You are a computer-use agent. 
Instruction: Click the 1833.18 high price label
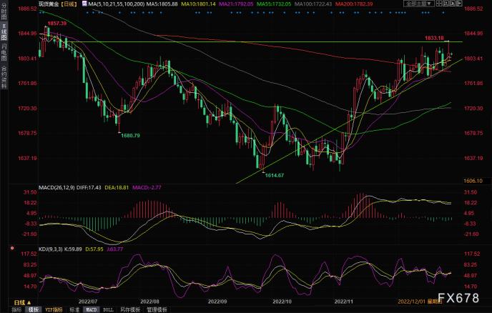[434, 38]
